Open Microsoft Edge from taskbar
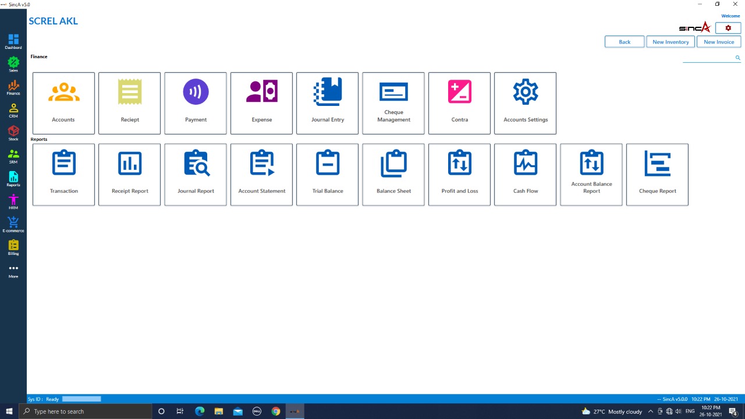This screenshot has height=419, width=745. [x=200, y=411]
